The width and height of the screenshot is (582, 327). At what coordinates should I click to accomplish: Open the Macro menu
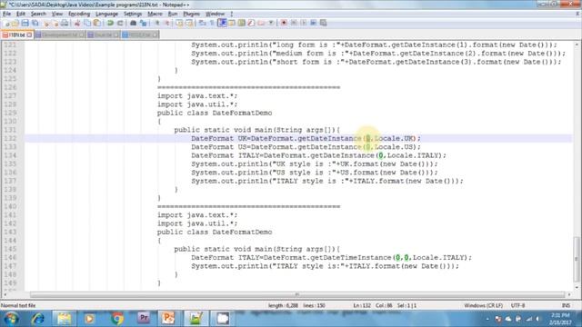pyautogui.click(x=155, y=14)
